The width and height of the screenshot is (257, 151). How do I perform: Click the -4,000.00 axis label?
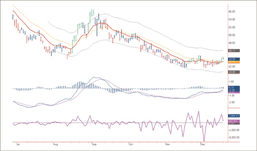click(x=235, y=130)
